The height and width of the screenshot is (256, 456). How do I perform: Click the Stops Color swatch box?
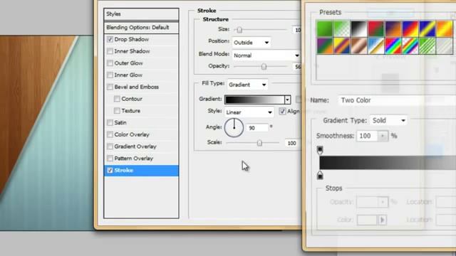(x=368, y=220)
